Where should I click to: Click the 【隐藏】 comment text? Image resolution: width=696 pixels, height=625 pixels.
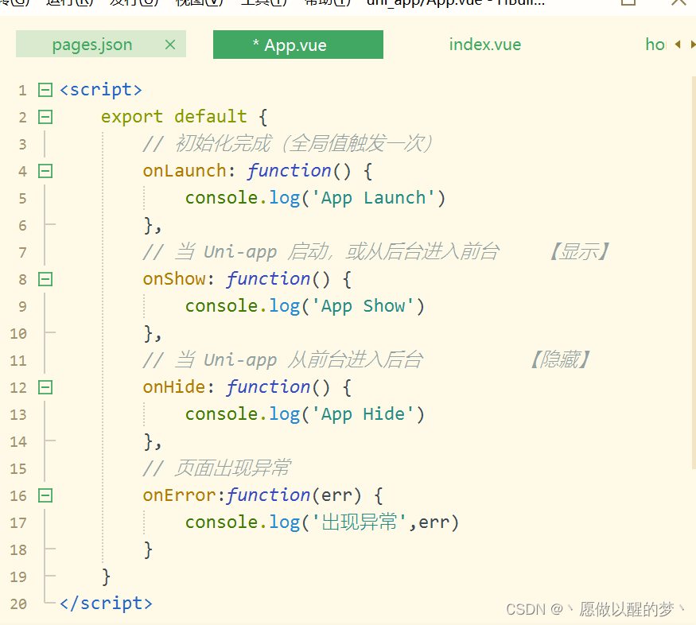coord(560,360)
